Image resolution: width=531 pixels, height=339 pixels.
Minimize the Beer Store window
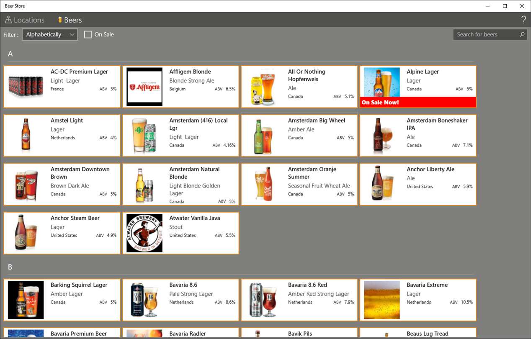tap(488, 6)
